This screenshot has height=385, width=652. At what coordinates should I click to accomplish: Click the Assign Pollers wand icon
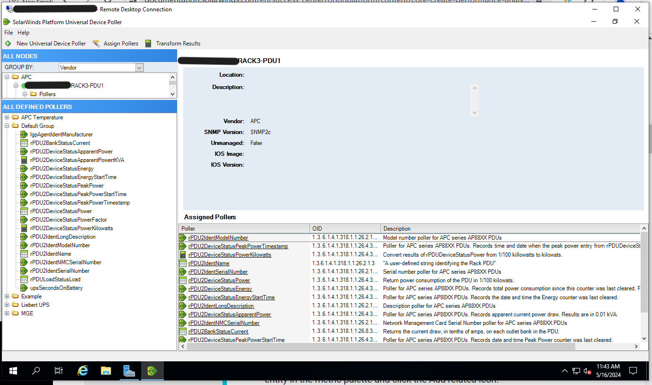tap(96, 44)
